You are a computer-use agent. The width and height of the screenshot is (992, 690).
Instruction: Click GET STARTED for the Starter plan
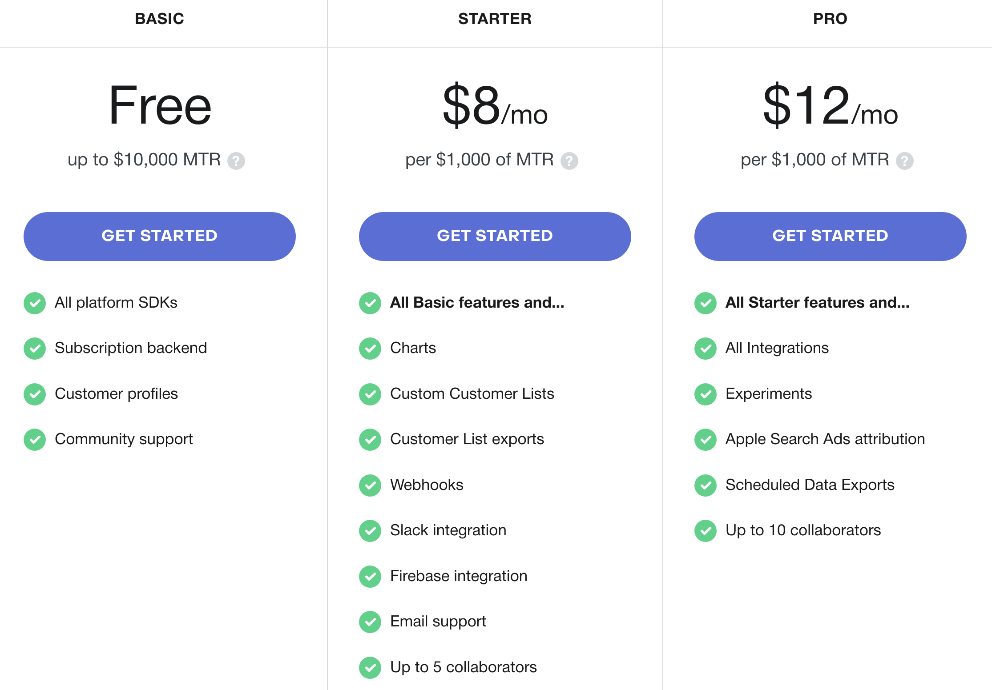[495, 236]
